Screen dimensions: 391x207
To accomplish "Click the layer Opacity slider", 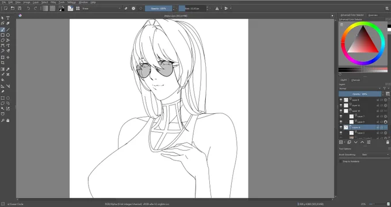I will 360,94.
